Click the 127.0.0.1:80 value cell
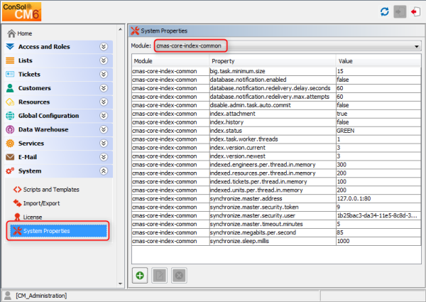 pos(378,199)
